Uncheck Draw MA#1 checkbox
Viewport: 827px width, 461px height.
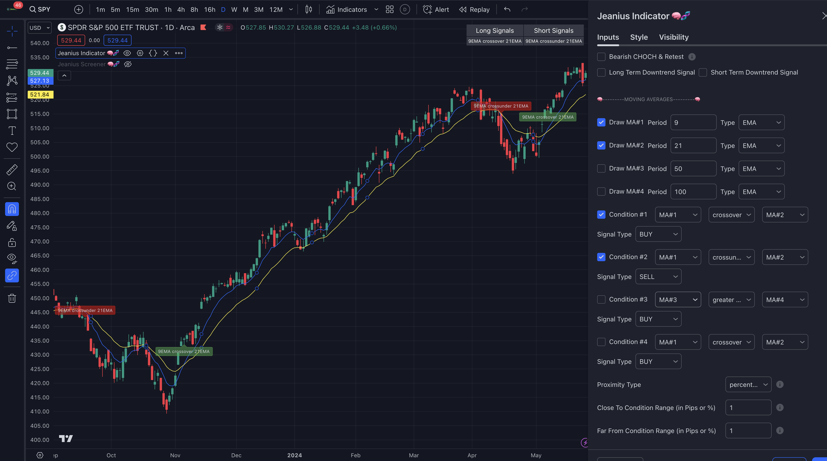(x=601, y=122)
